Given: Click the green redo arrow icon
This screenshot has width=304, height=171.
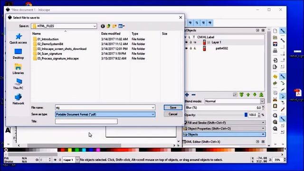Looking at the screenshot, I should 275,84.
